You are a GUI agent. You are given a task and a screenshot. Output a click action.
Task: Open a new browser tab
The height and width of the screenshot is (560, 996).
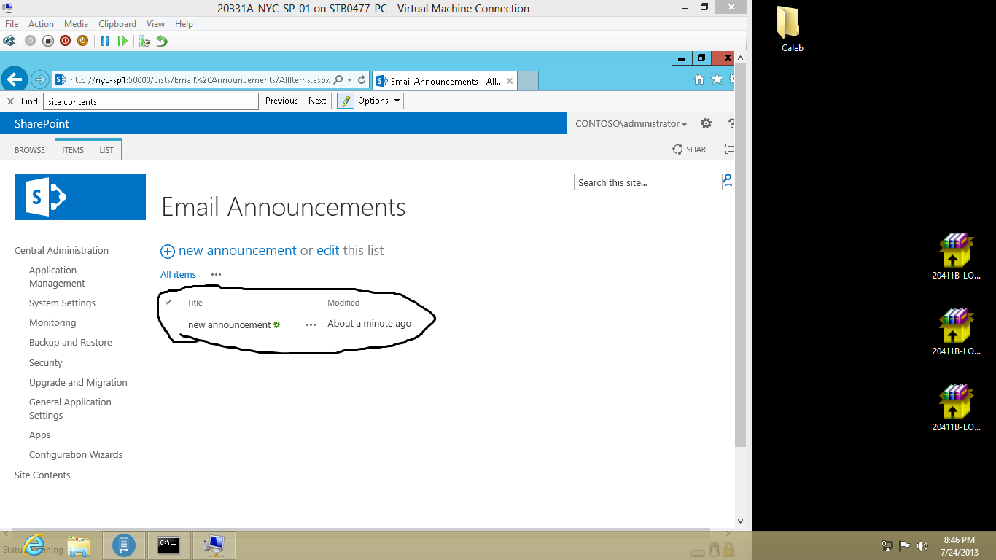click(x=528, y=81)
